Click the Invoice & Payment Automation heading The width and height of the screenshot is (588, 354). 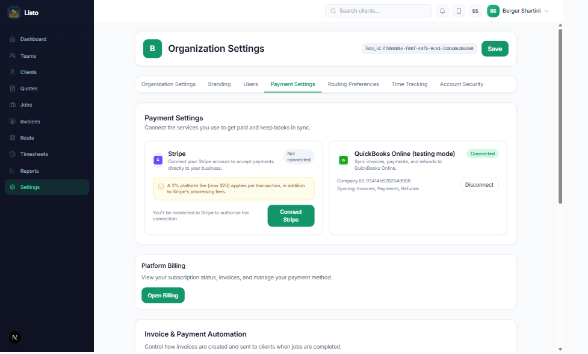(x=196, y=334)
